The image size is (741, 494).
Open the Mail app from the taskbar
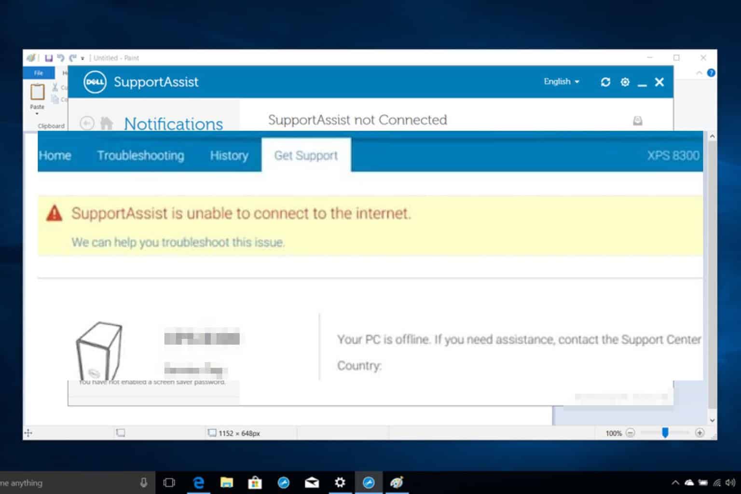tap(312, 482)
